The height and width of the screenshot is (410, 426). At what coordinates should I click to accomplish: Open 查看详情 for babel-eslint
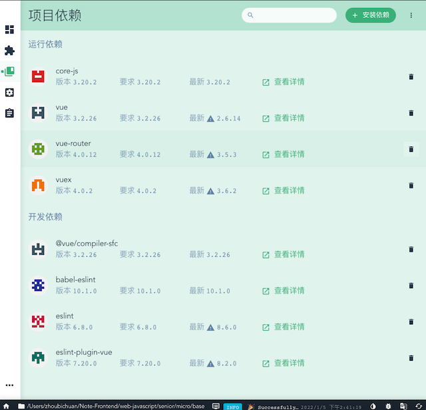coord(284,291)
